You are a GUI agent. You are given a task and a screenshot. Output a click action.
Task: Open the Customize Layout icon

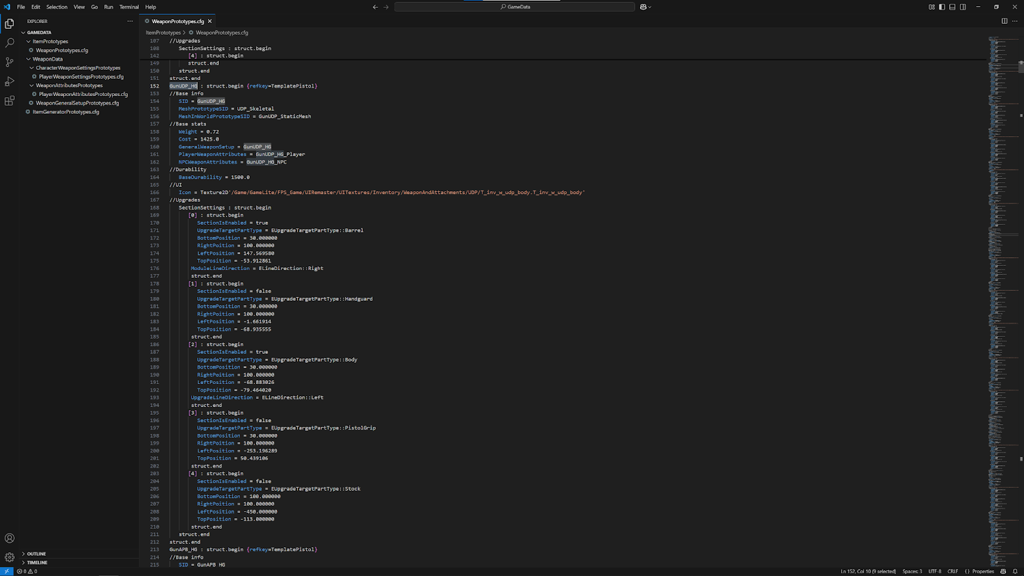(932, 7)
